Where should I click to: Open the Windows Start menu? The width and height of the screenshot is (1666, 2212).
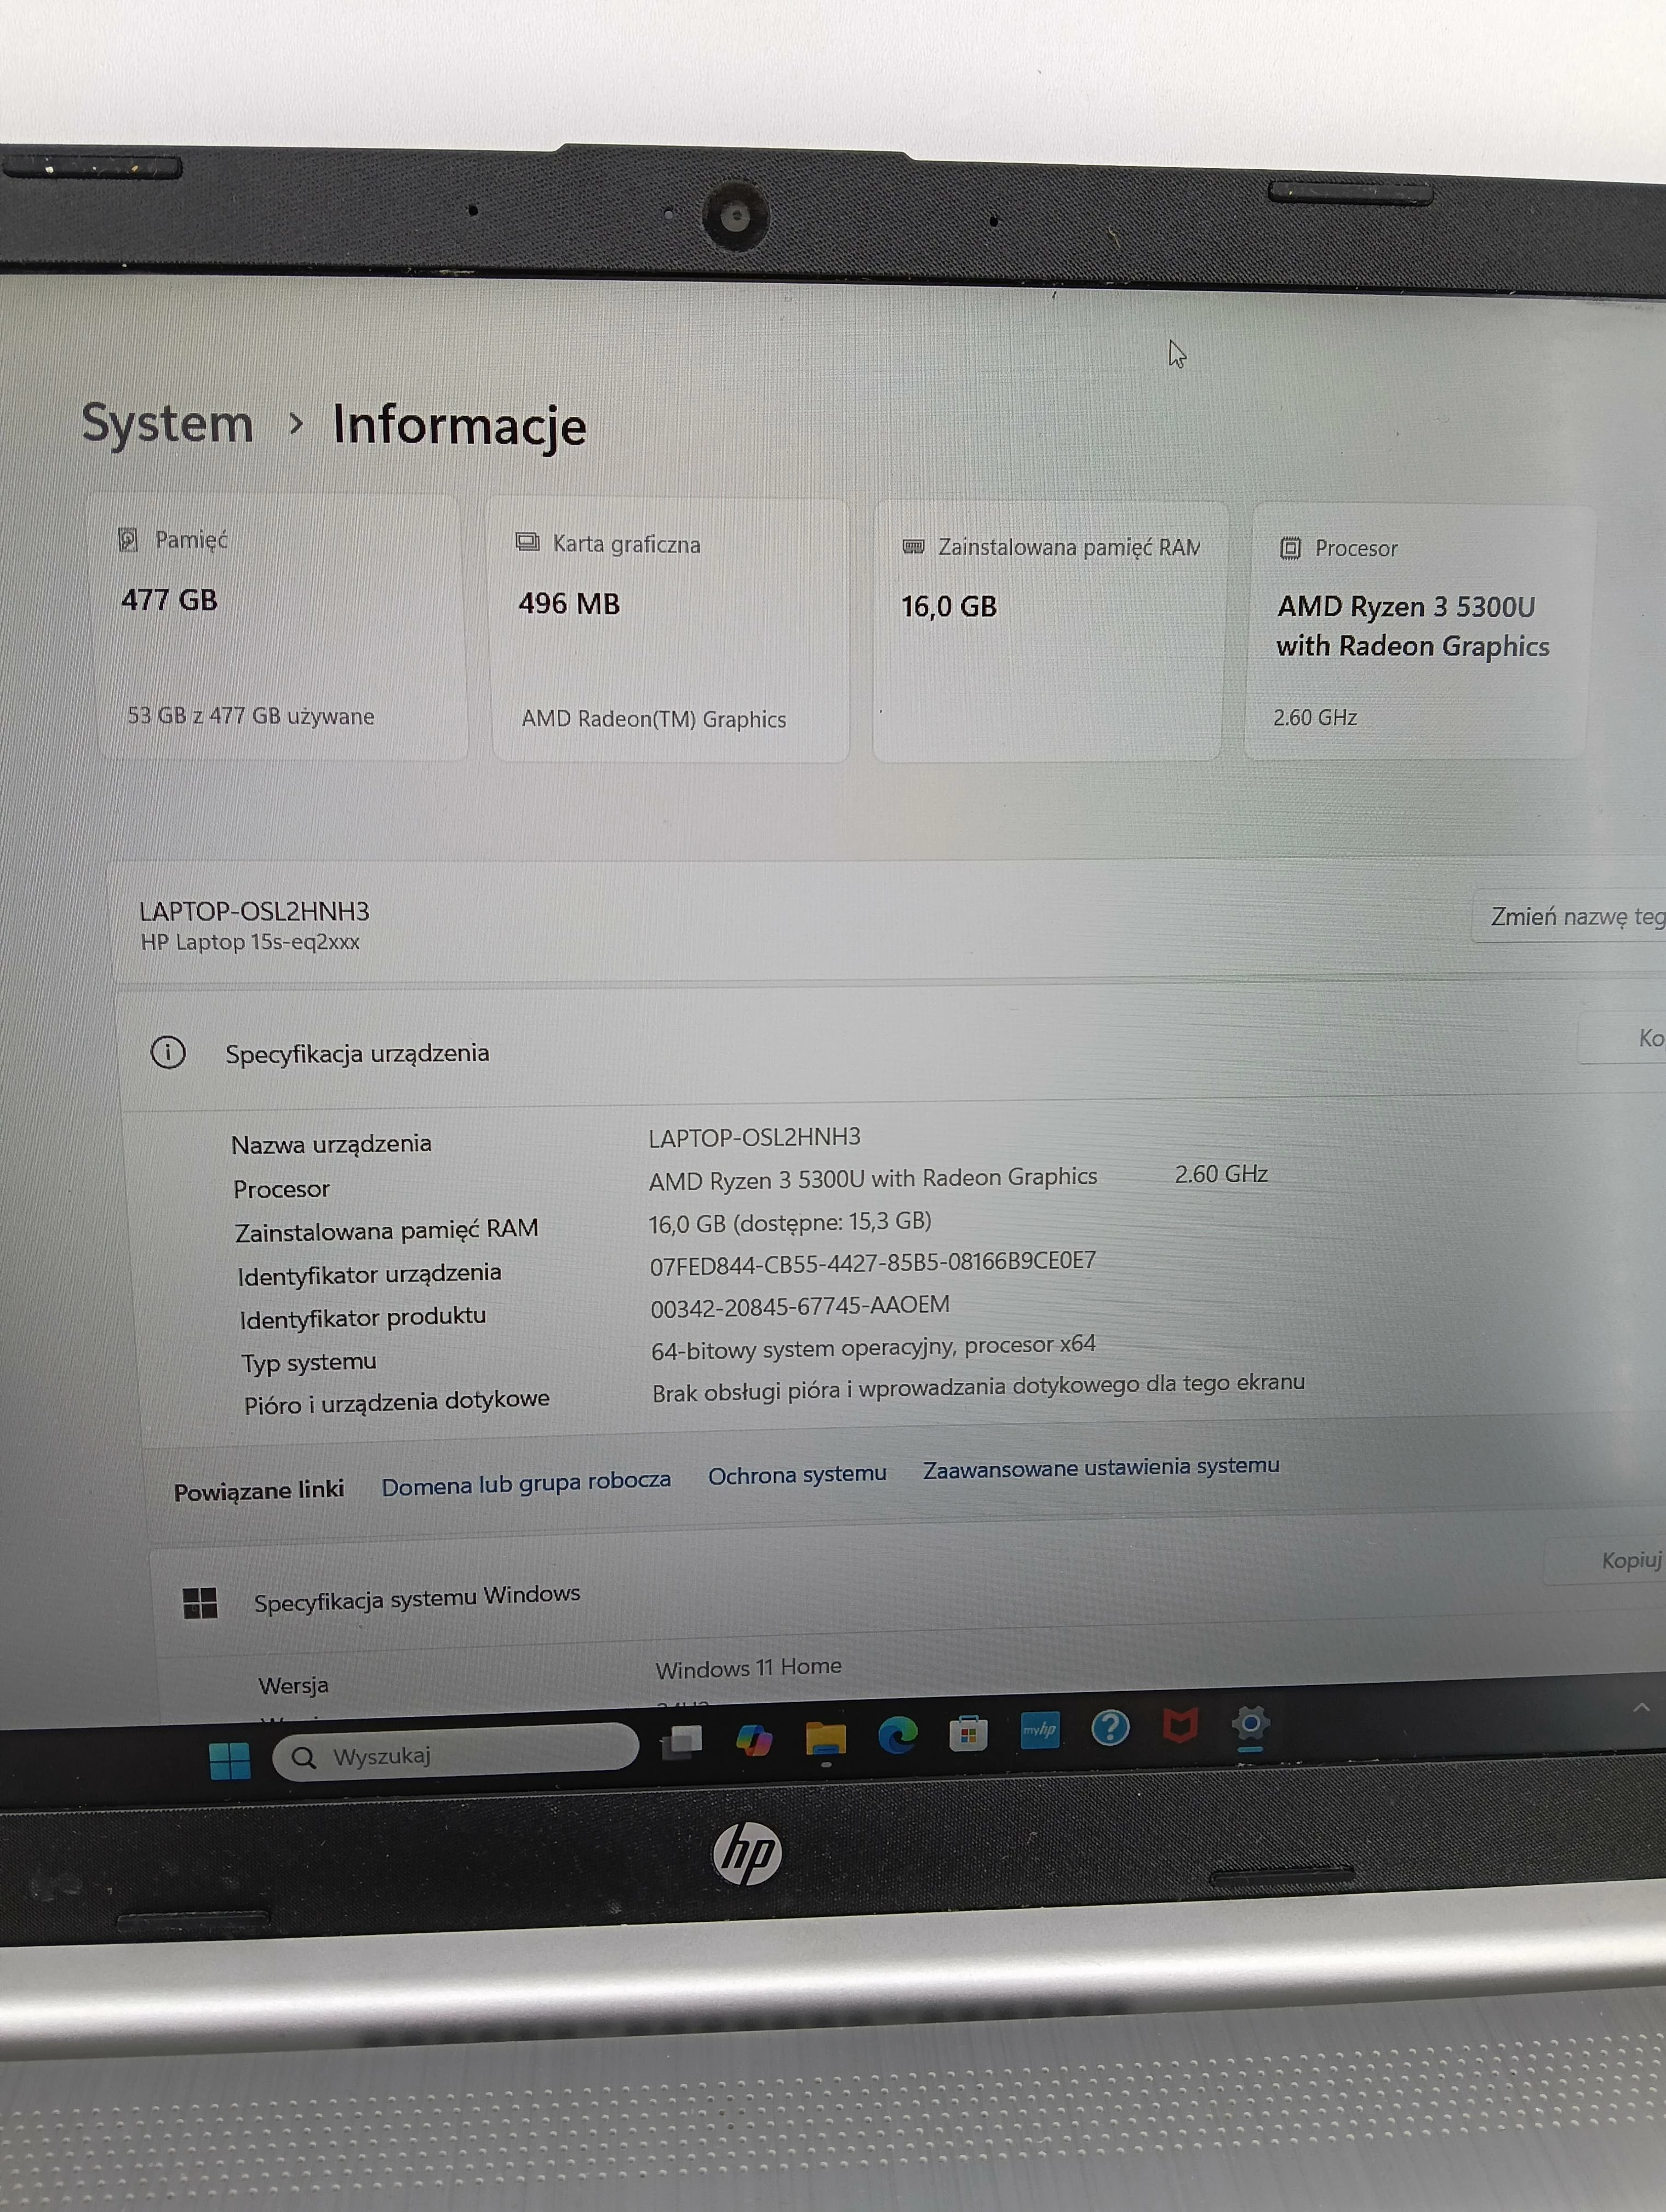click(229, 1760)
